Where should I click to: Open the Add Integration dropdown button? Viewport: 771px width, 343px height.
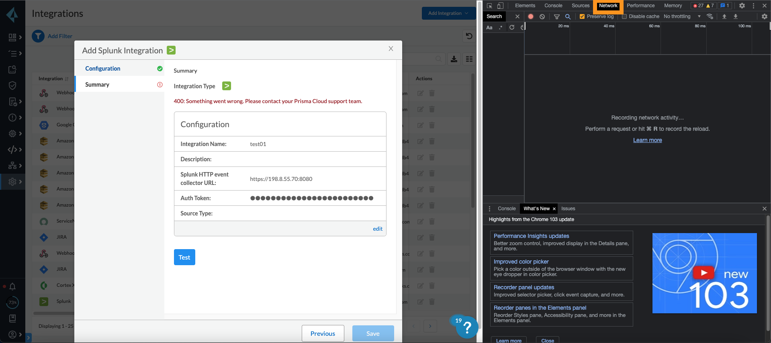(448, 13)
